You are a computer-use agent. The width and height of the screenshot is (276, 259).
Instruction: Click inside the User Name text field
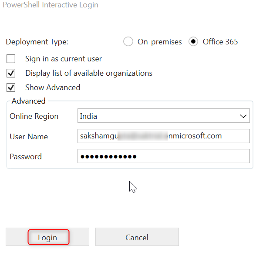pyautogui.click(x=163, y=136)
